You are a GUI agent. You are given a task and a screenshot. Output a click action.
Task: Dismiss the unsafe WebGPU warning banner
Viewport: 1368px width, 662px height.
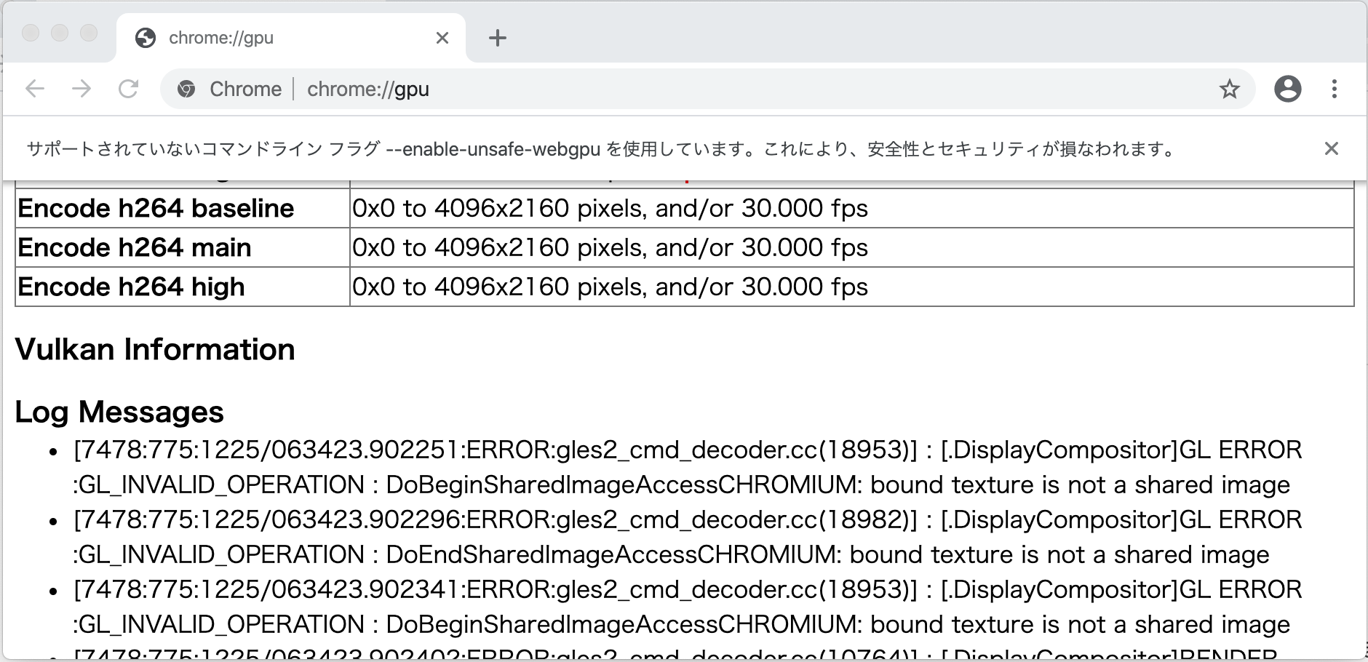(x=1332, y=148)
